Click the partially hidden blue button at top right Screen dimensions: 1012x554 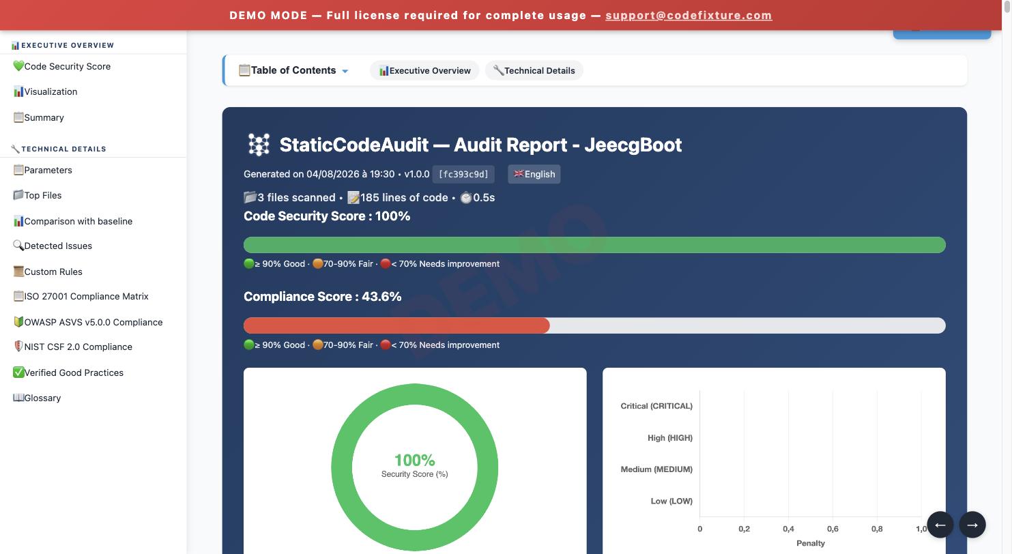click(942, 34)
